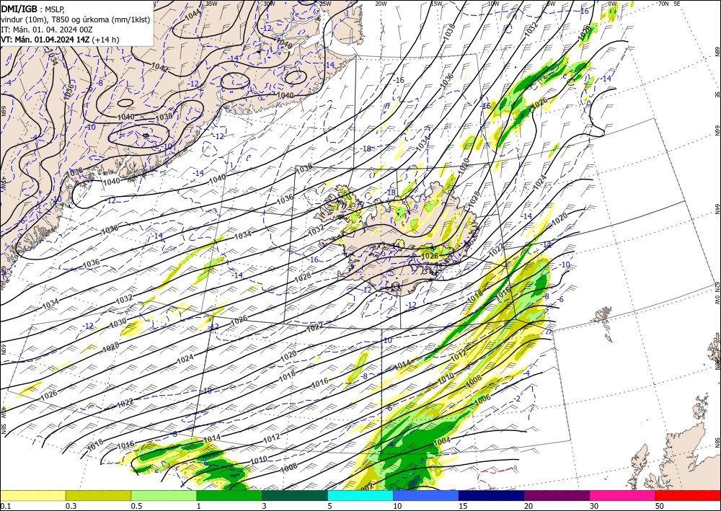Click the red 50+ mm legend swatch
Image resolution: width=721 pixels, height=511 pixels.
tap(688, 495)
